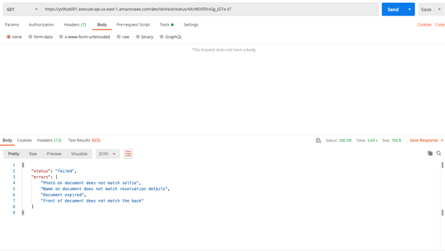445x251 pixels.
Task: Click the network info globe icon
Action: pyautogui.click(x=318, y=140)
